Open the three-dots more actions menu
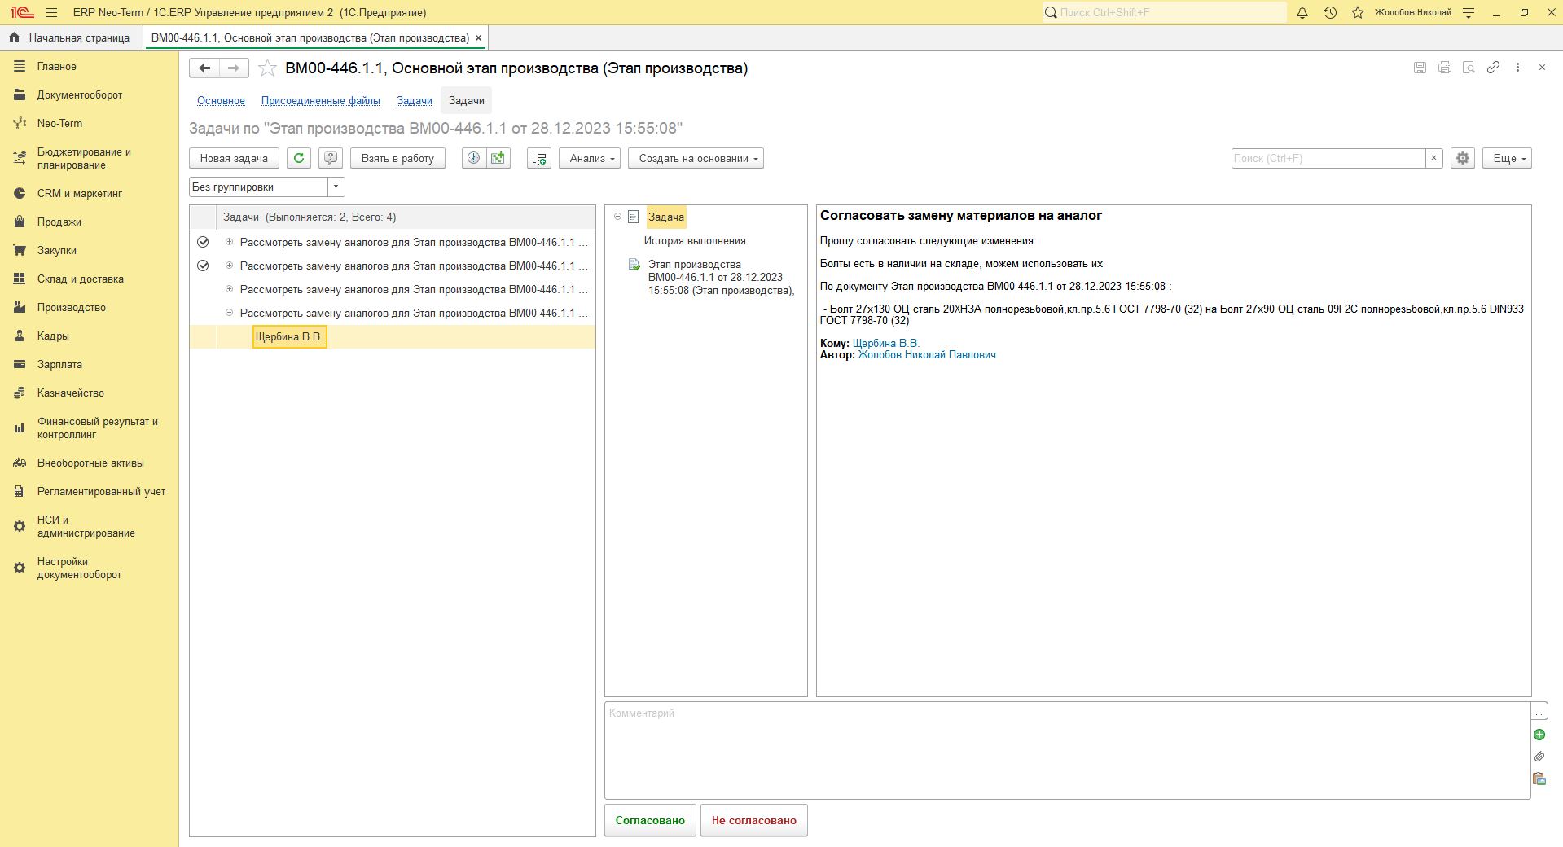 (1517, 68)
